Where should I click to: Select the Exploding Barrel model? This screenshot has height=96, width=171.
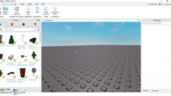pyautogui.click(x=22, y=73)
